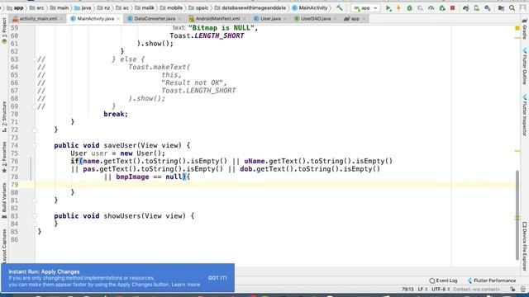Click bmpImage variable on line 78
Viewport: 529px width, 297px height.
[x=132, y=177]
